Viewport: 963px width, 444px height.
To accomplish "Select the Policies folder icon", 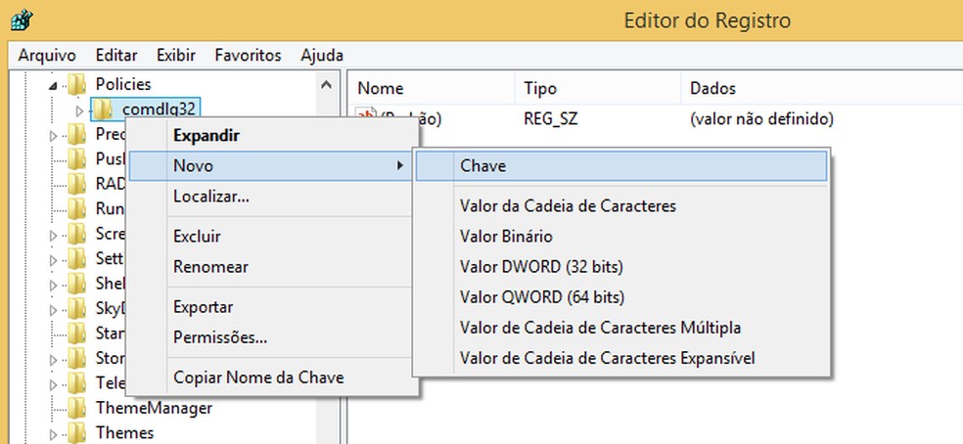I will [x=78, y=85].
